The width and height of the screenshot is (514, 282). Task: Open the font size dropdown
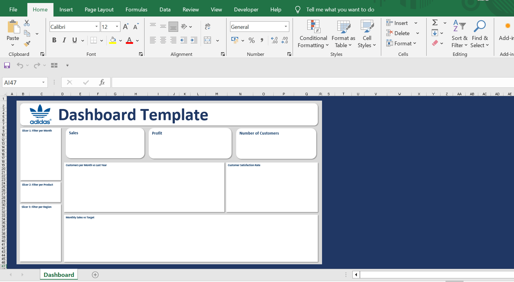(x=117, y=27)
